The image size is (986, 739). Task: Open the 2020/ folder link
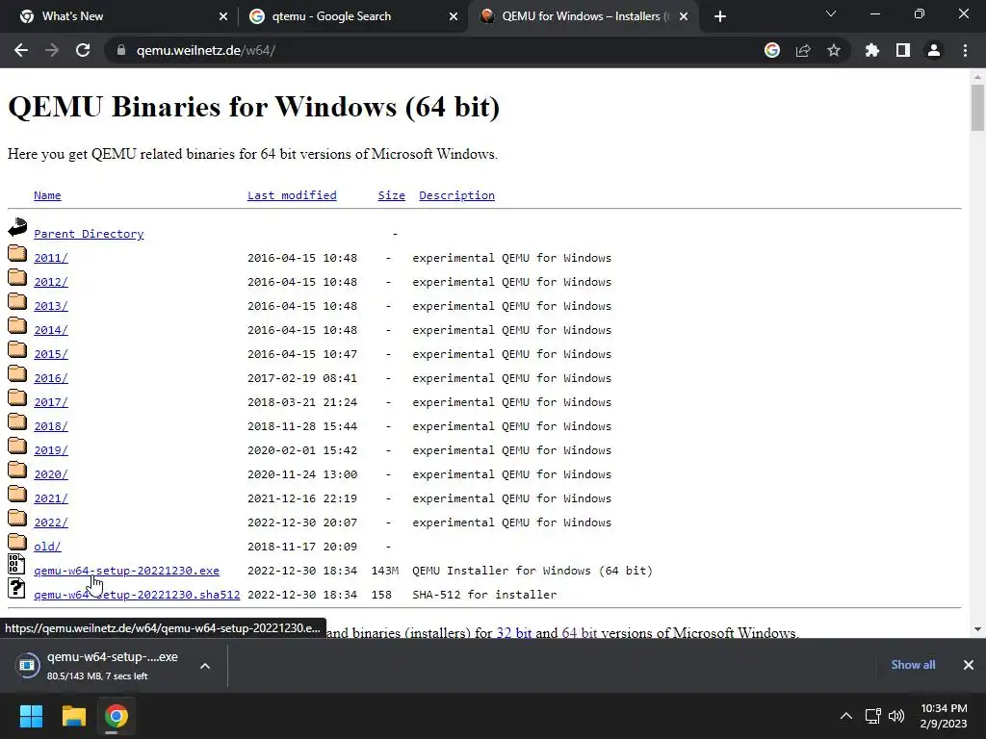pyautogui.click(x=51, y=474)
